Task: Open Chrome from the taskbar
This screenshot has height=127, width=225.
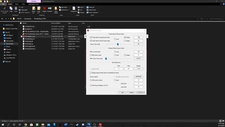Action: click(x=26, y=125)
